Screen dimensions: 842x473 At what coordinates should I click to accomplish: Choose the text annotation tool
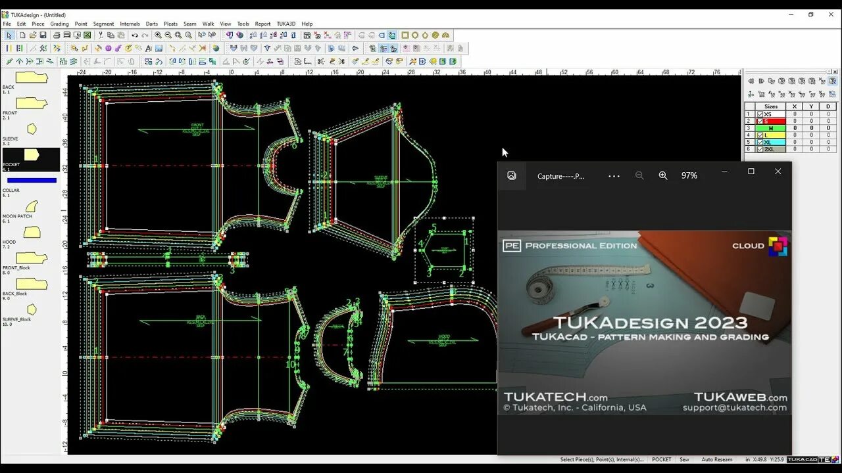tap(149, 48)
